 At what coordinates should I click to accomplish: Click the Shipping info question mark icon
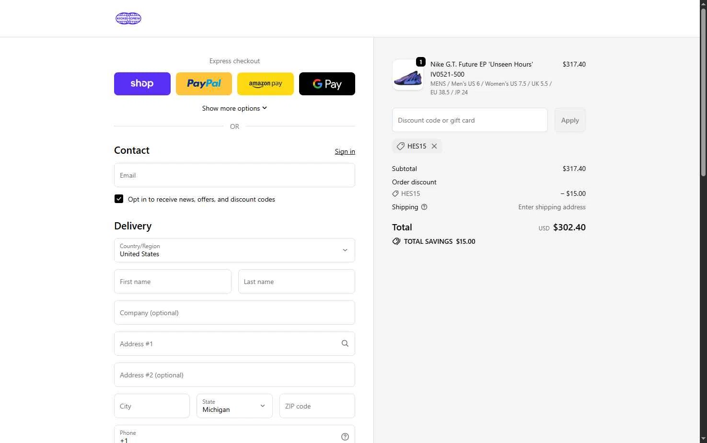(x=424, y=207)
